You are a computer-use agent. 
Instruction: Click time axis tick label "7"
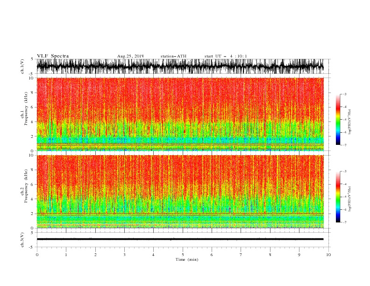point(241,255)
